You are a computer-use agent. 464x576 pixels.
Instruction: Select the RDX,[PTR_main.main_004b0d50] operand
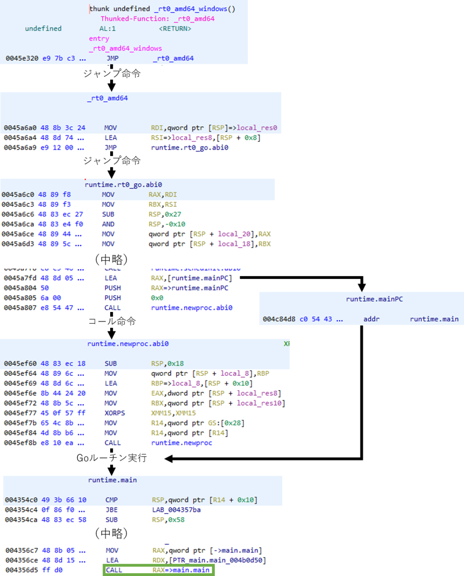tap(209, 560)
